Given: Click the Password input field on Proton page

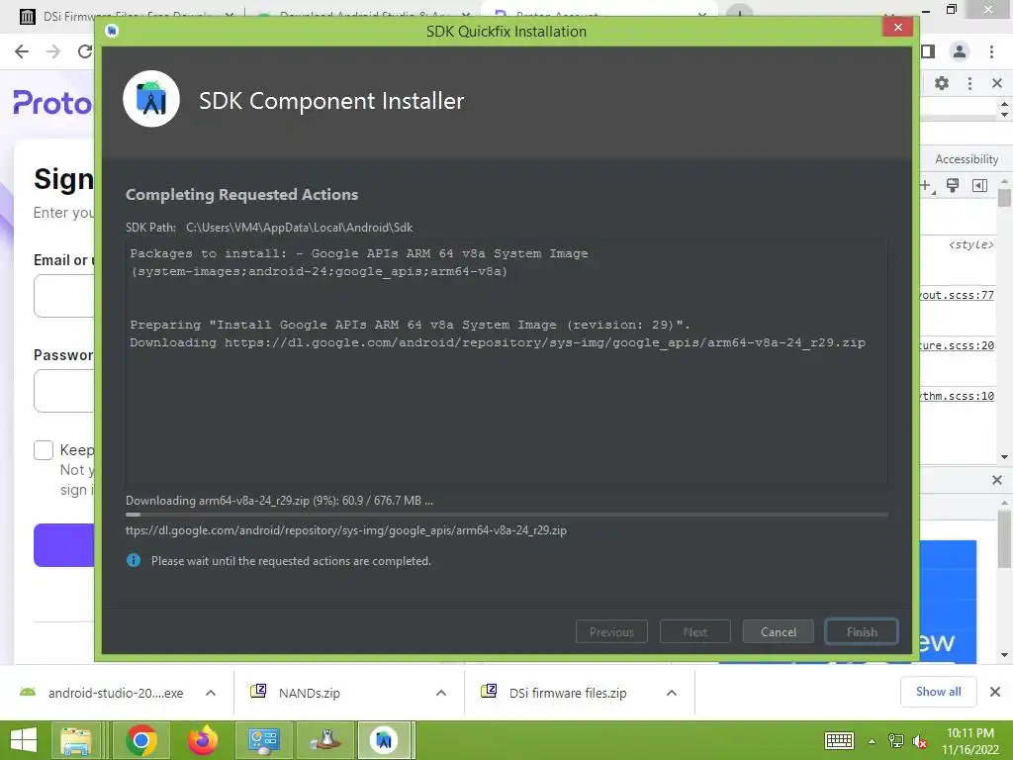Looking at the screenshot, I should (x=64, y=390).
